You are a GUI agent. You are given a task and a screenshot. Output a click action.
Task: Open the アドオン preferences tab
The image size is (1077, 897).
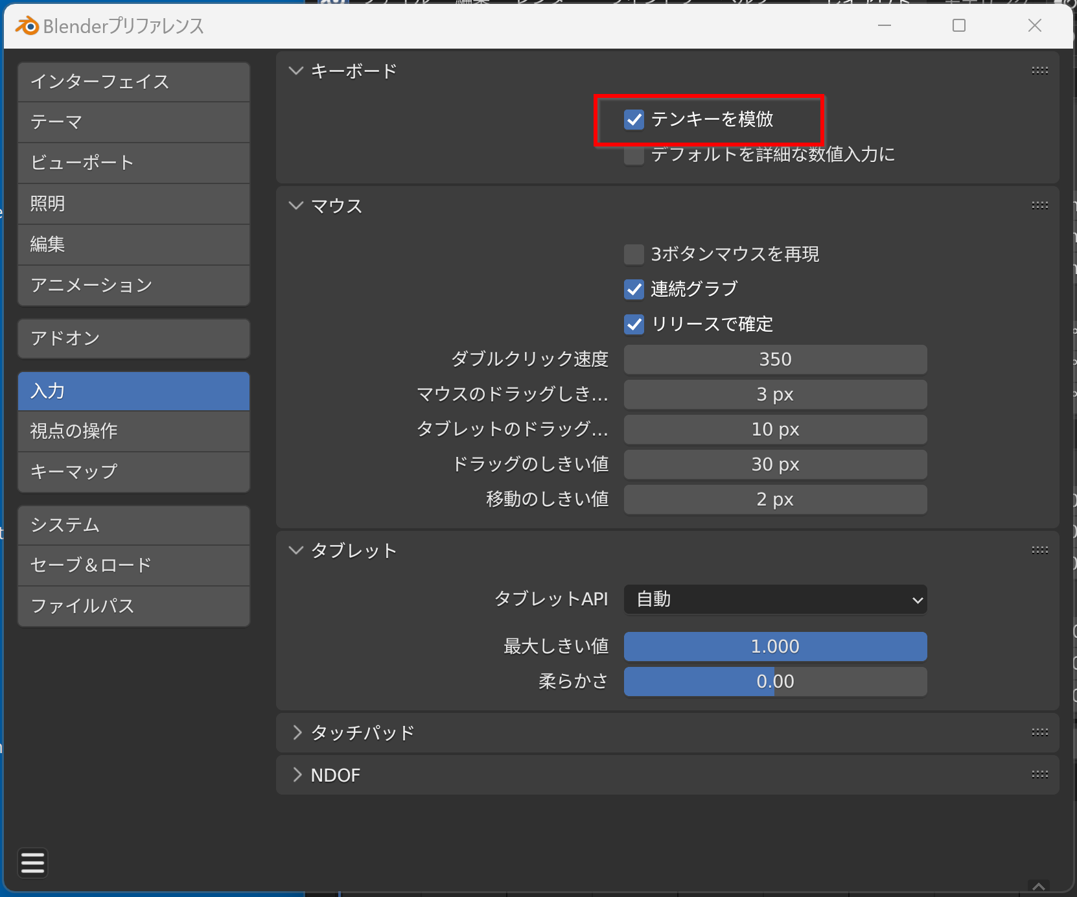pyautogui.click(x=134, y=338)
